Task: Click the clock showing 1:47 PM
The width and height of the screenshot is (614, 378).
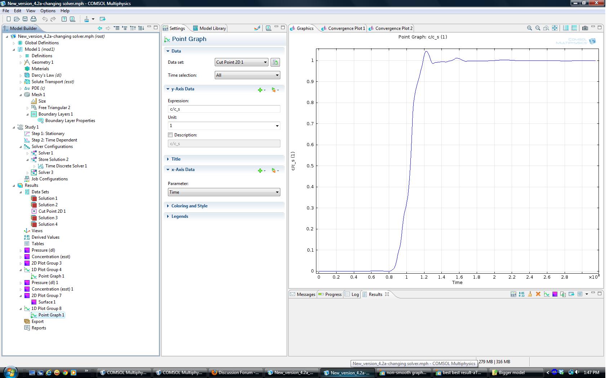Action: point(591,373)
